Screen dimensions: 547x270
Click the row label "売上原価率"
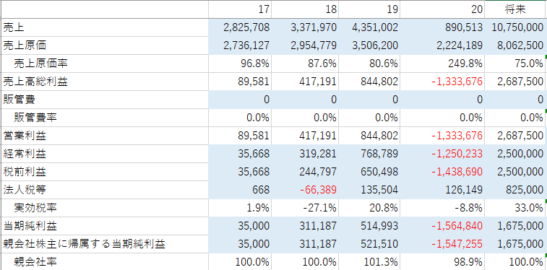click(x=40, y=64)
